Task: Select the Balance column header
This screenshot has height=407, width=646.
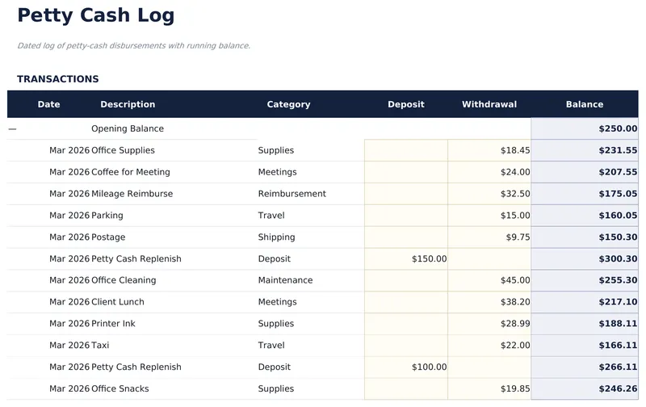Action: (x=584, y=104)
